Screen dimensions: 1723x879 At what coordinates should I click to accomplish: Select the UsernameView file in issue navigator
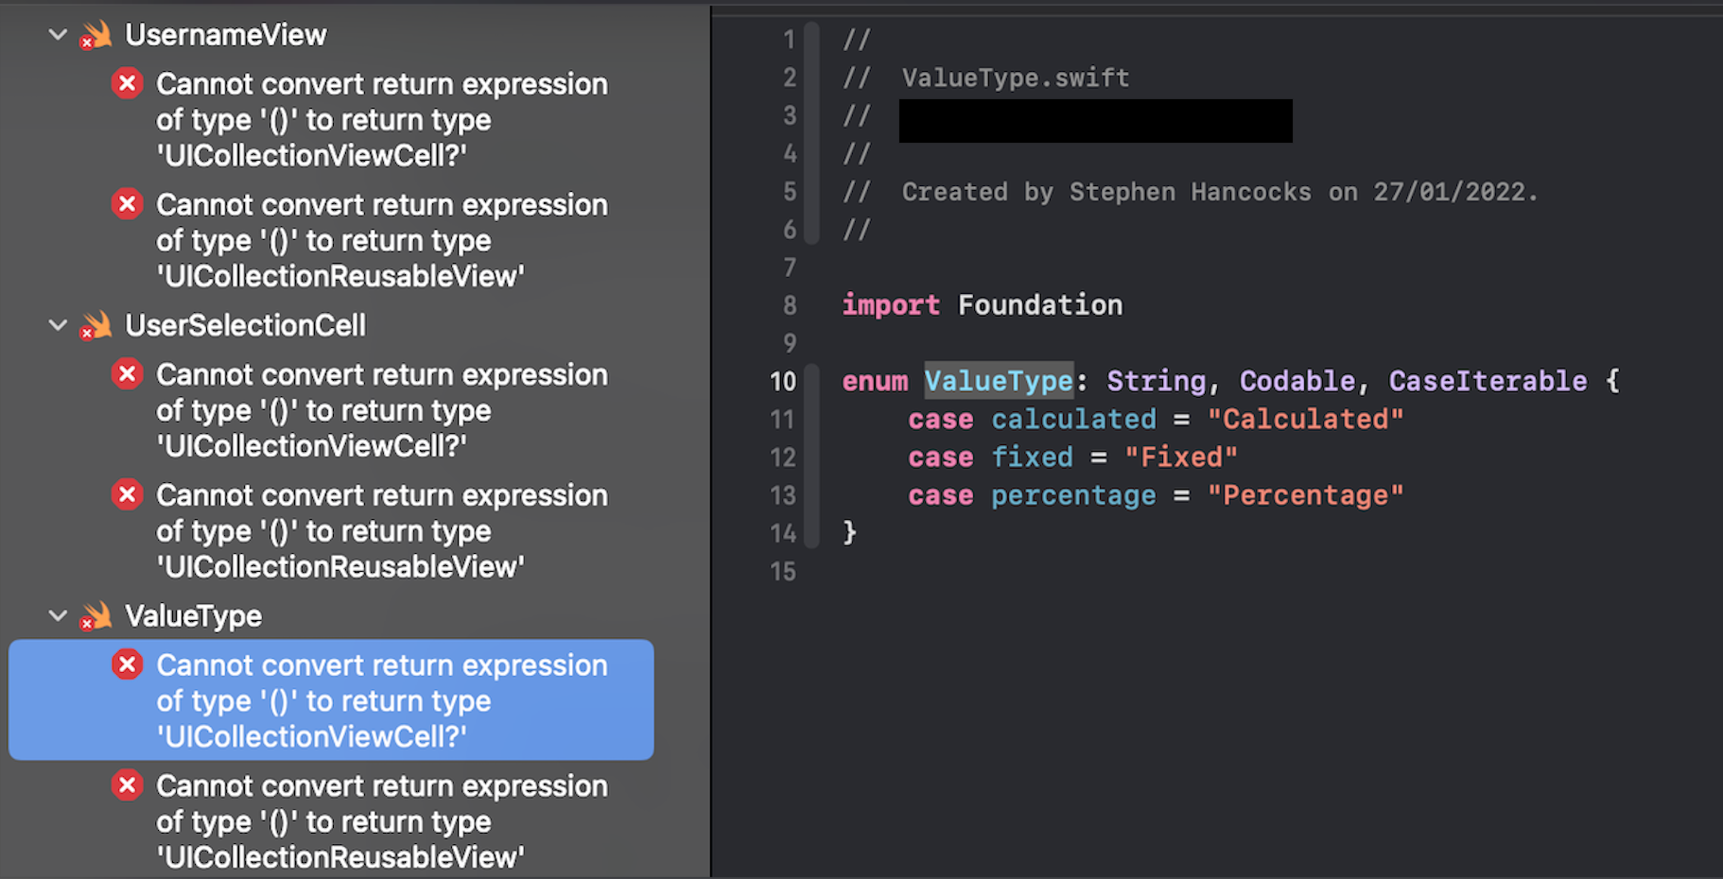click(226, 35)
